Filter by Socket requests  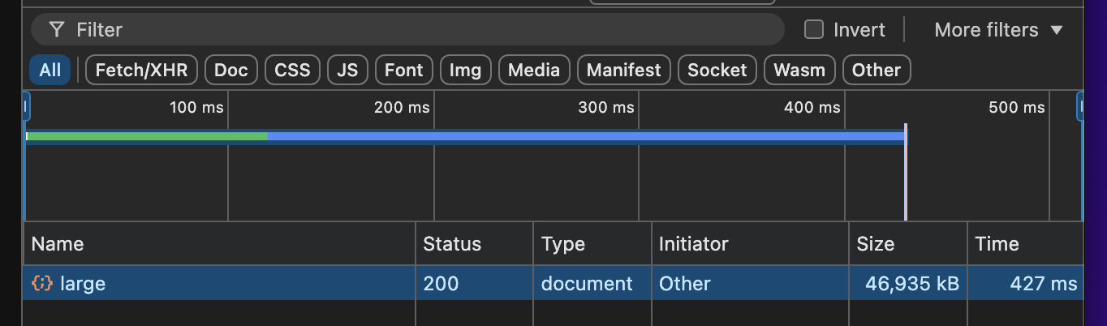[x=717, y=70]
